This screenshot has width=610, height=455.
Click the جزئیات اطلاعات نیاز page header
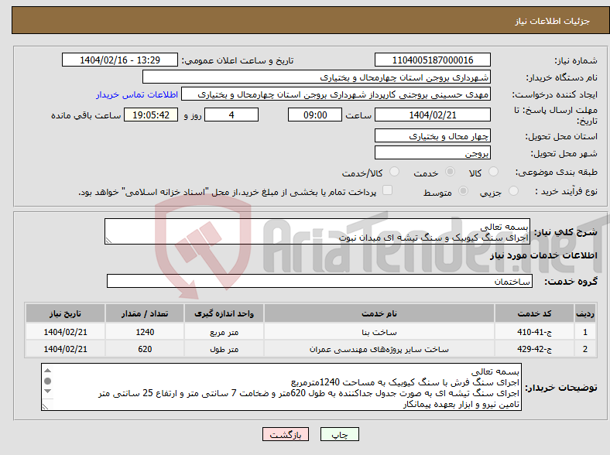coord(552,21)
